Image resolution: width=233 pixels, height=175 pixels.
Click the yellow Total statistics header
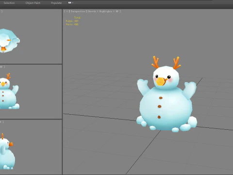[77, 17]
